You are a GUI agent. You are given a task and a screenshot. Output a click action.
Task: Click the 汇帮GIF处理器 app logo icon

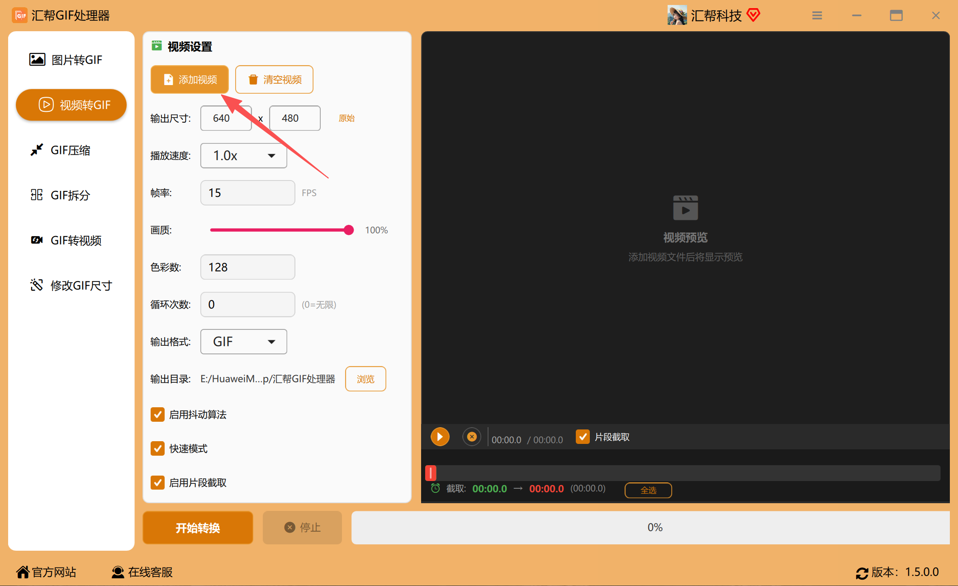pyautogui.click(x=19, y=15)
